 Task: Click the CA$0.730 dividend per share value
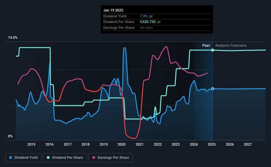pos(148,22)
